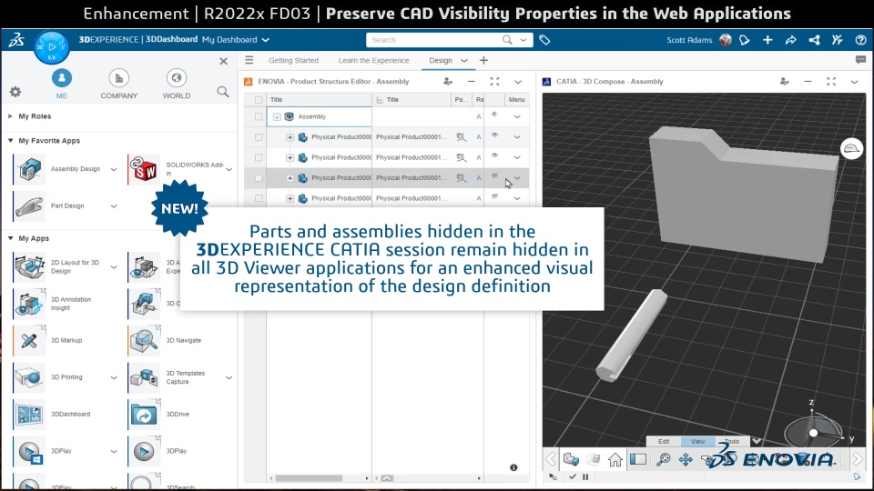Image resolution: width=874 pixels, height=491 pixels.
Task: Check the Assembly row checkbox
Action: click(x=259, y=117)
